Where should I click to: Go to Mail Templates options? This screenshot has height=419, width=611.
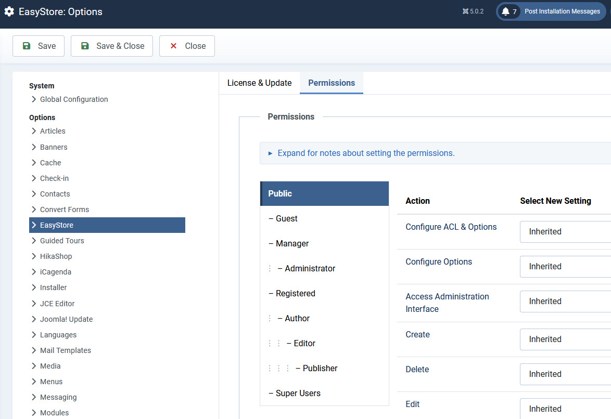coord(65,350)
